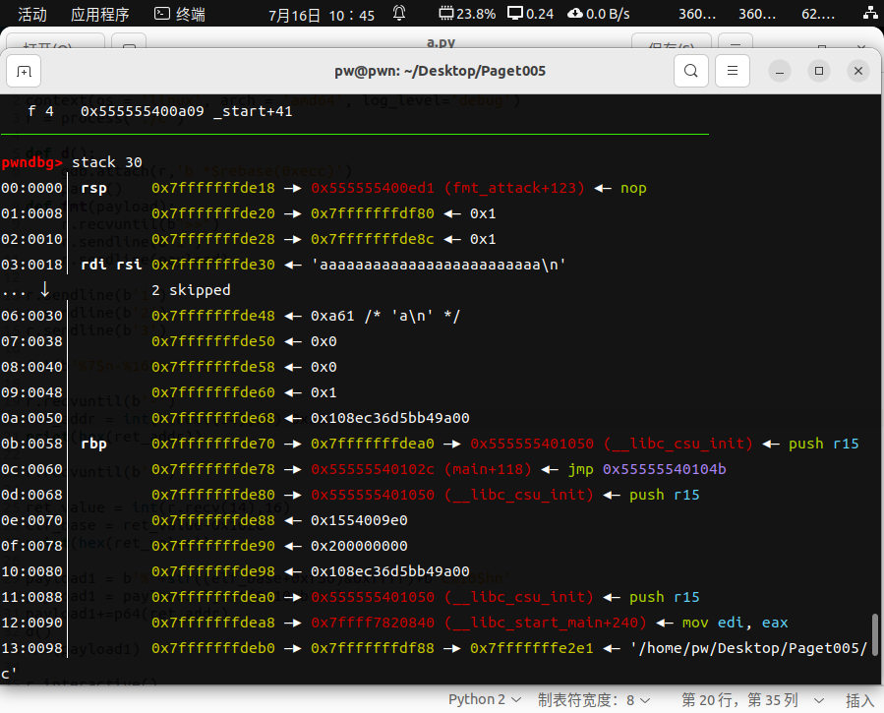
Task: Maximize the terminal window
Action: click(819, 71)
